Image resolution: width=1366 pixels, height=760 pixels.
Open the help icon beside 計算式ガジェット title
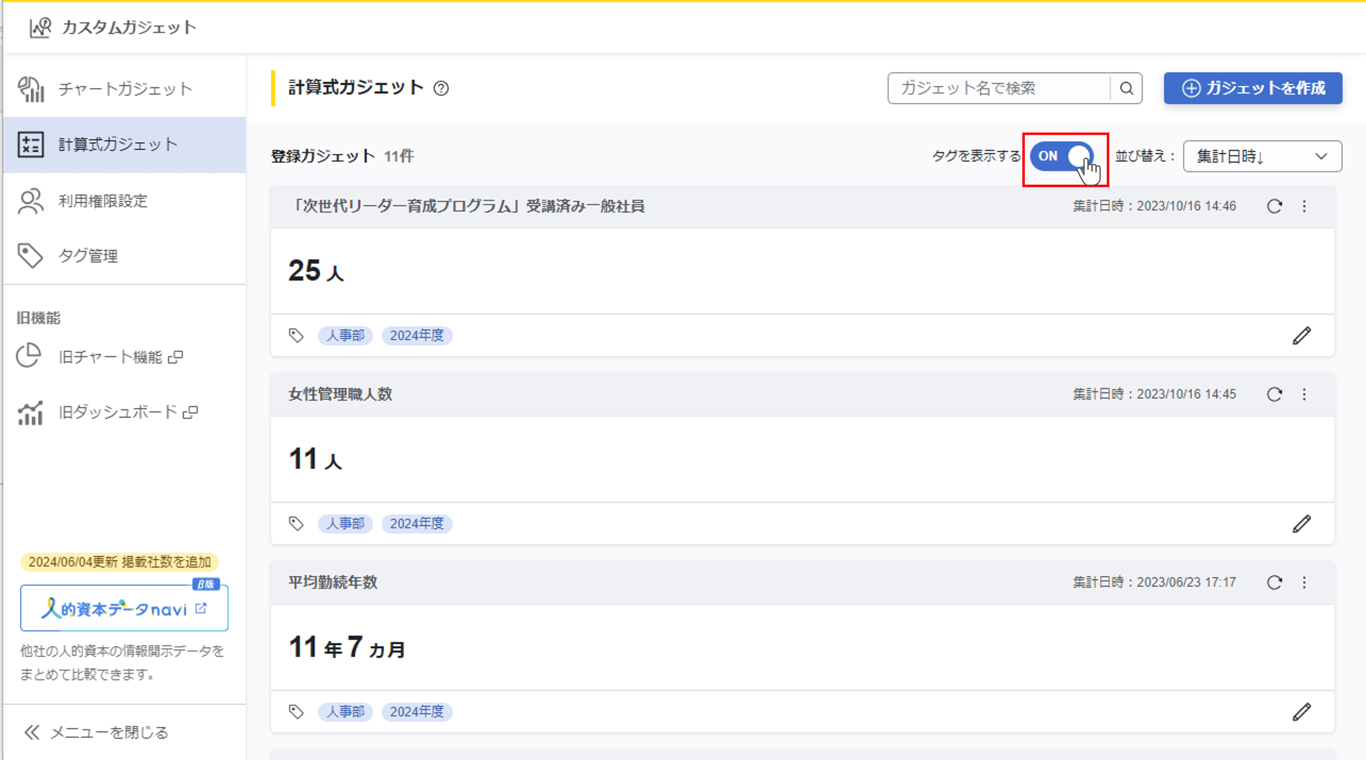pos(441,88)
